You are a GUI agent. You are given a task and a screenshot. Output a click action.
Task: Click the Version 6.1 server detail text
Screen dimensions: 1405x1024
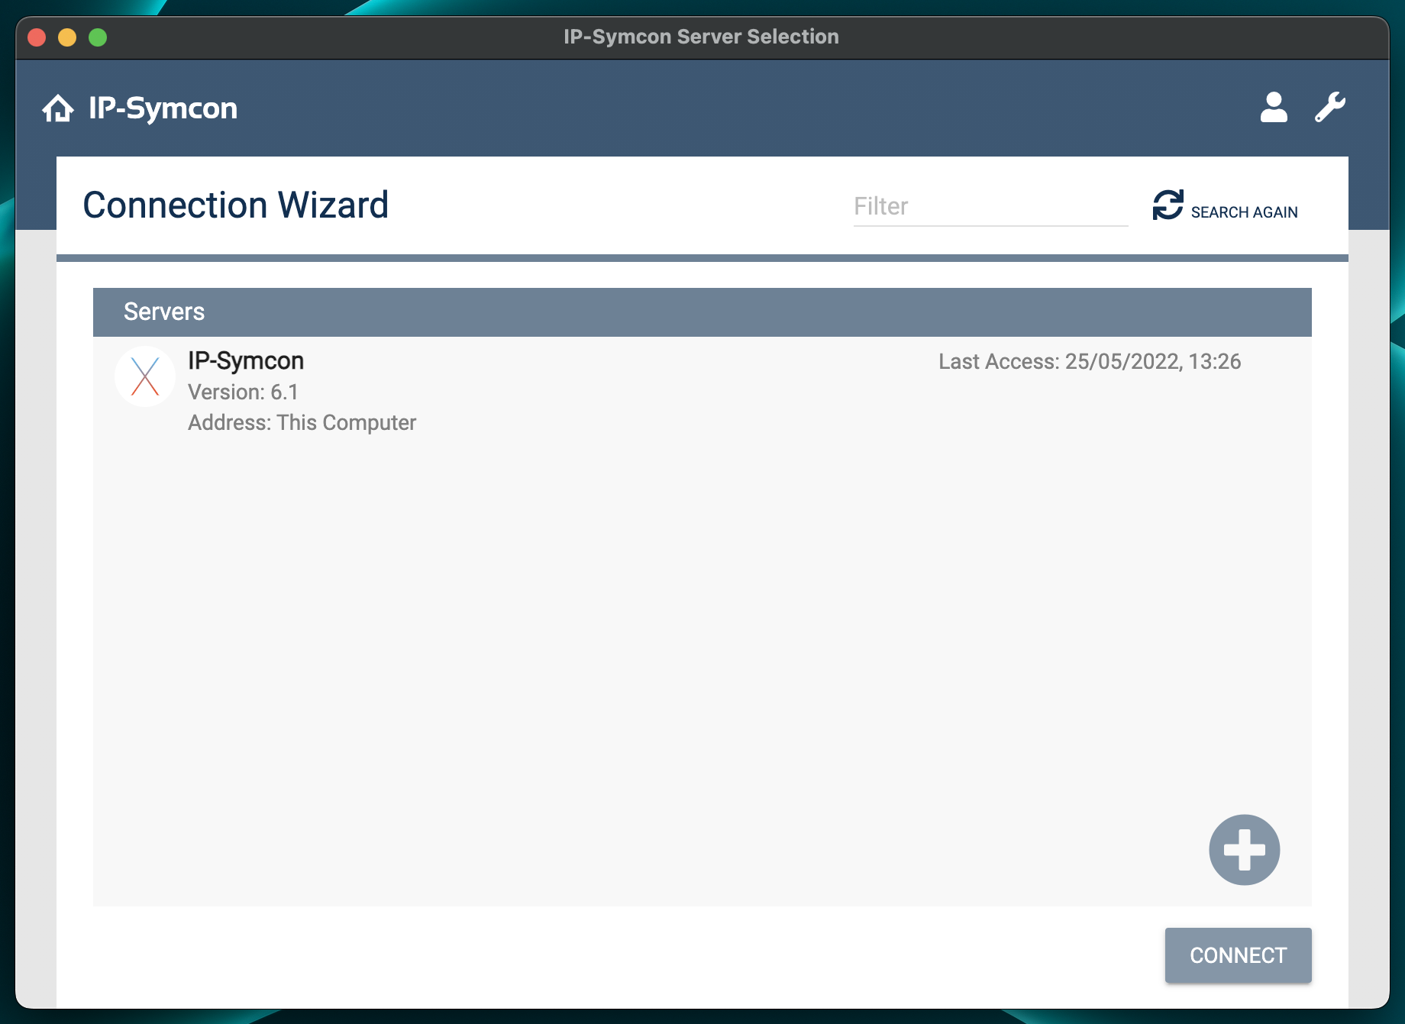pos(244,392)
